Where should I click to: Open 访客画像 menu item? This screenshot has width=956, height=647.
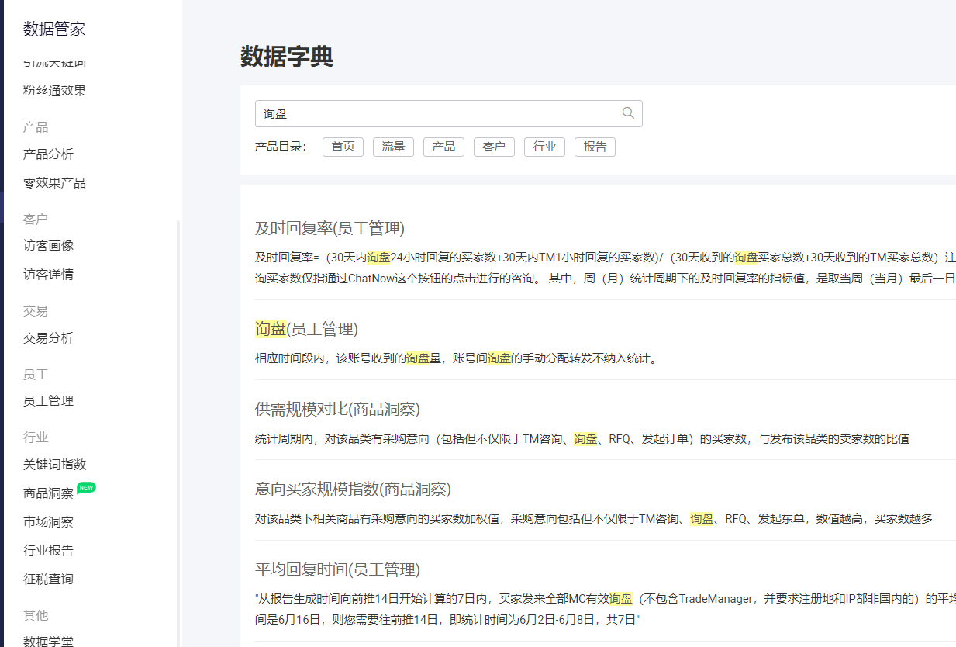click(48, 246)
